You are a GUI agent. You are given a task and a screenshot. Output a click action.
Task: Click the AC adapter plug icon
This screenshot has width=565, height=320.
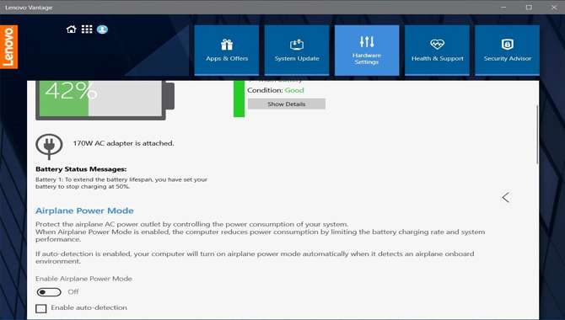pyautogui.click(x=50, y=147)
